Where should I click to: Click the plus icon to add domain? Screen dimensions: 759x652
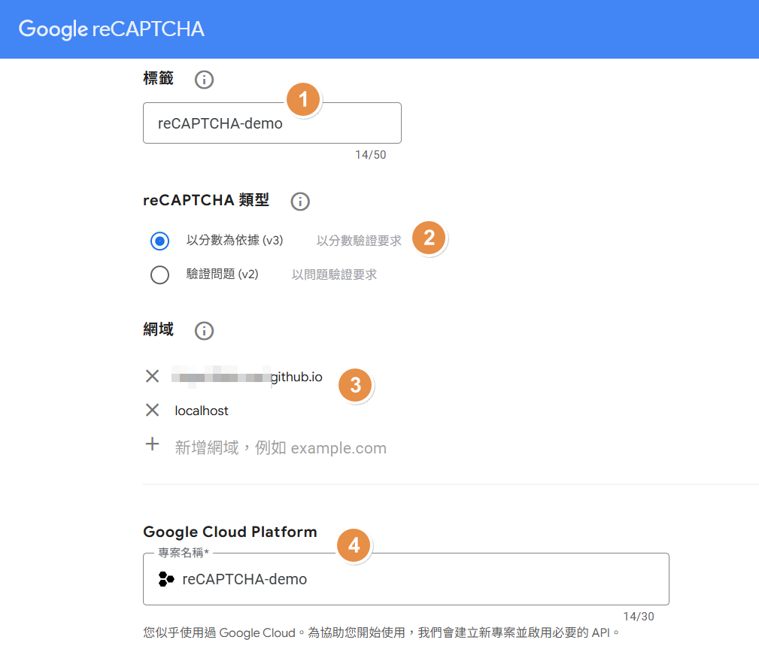(152, 444)
